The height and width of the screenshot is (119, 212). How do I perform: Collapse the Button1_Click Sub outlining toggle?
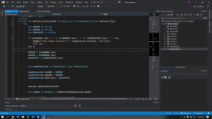13,21
